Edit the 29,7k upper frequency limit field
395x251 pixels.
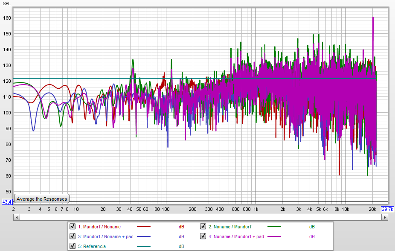387,209
